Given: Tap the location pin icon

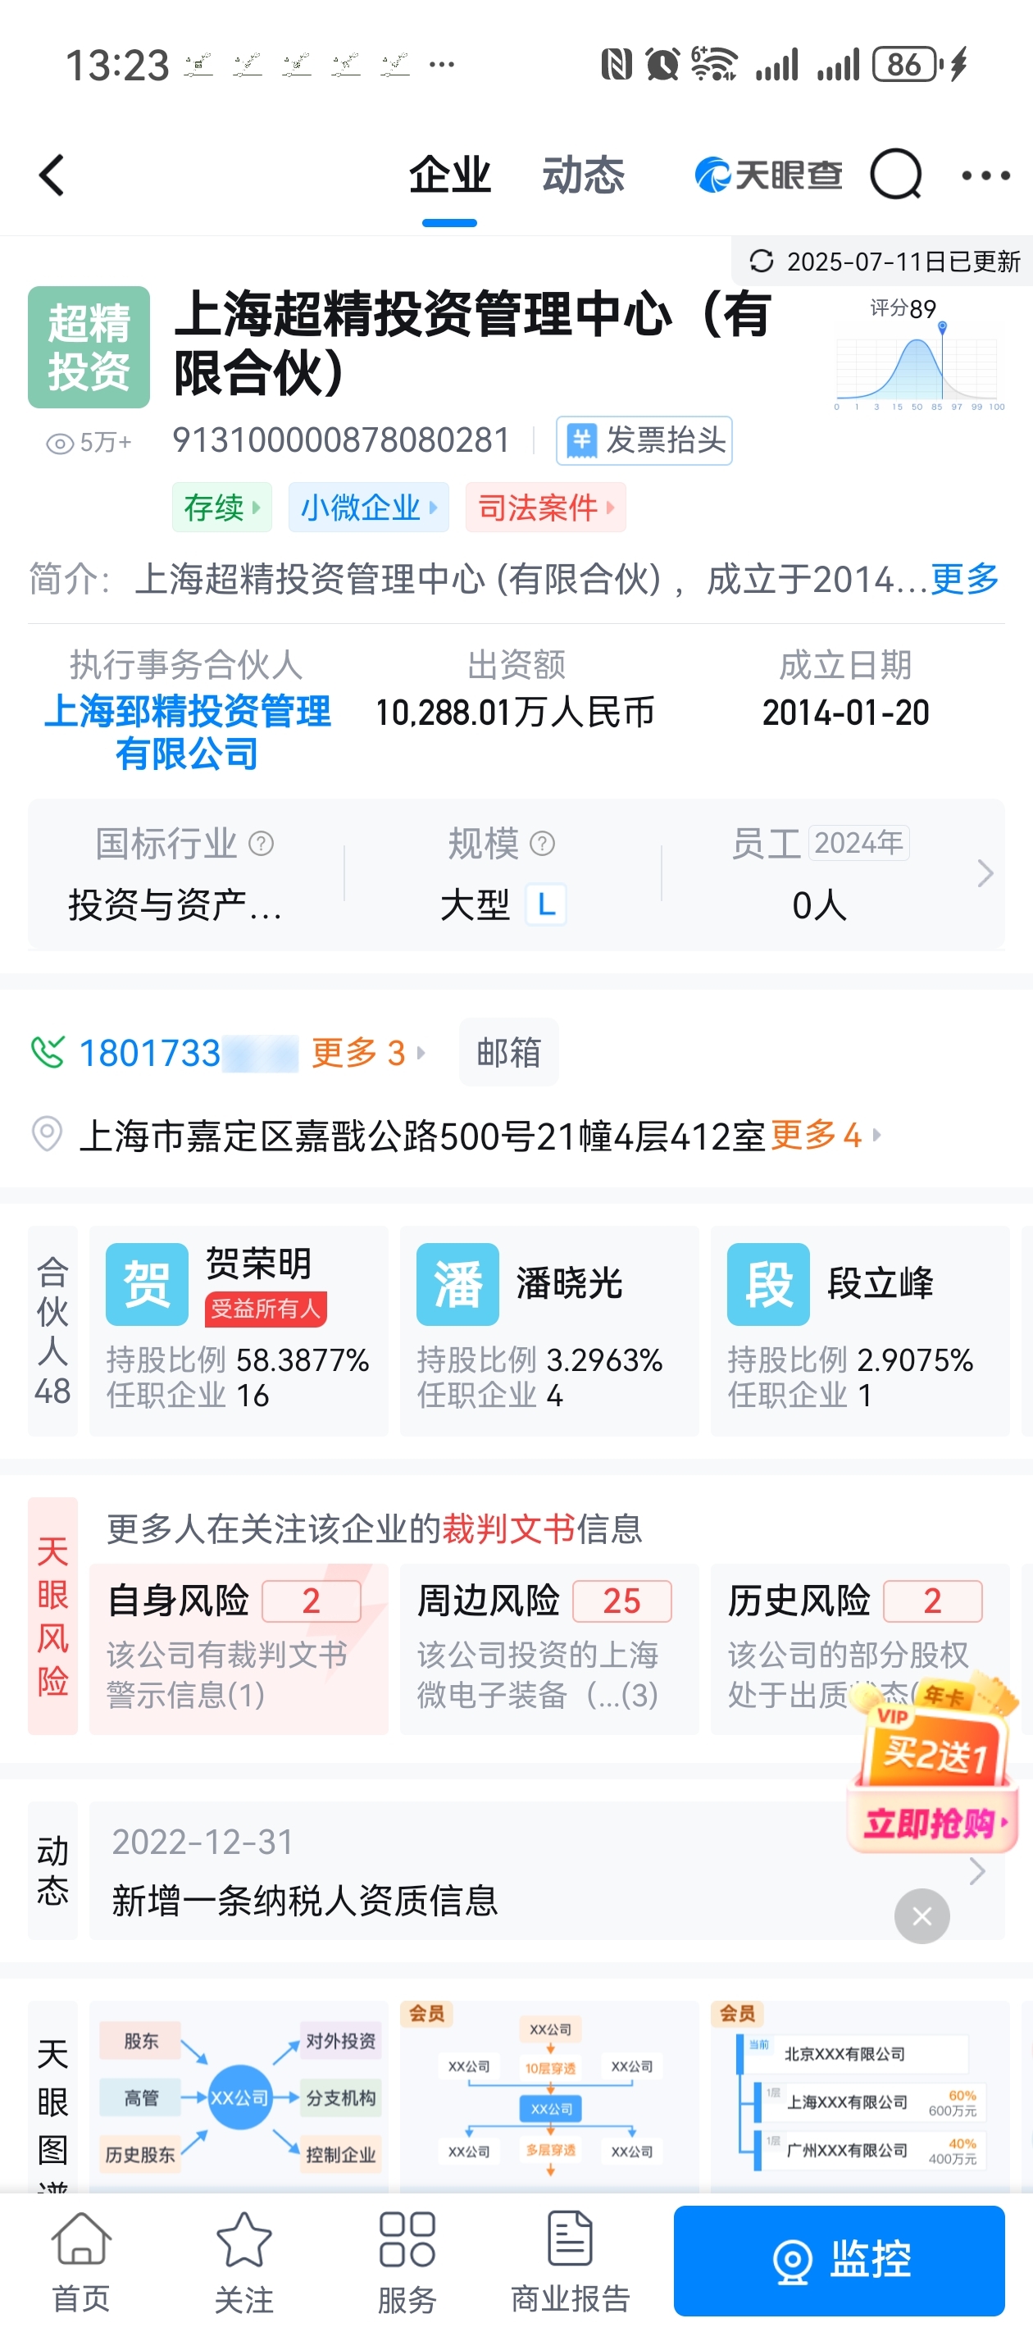Looking at the screenshot, I should pyautogui.click(x=47, y=1133).
